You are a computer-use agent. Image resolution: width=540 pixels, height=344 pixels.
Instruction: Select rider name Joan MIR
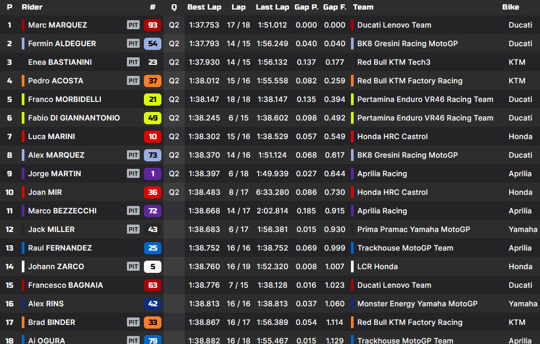pyautogui.click(x=45, y=193)
